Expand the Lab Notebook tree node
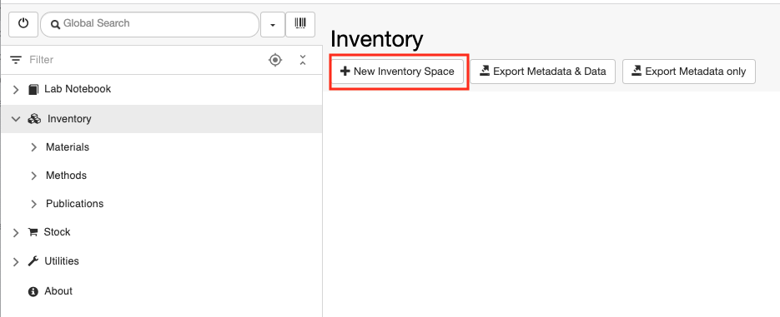The height and width of the screenshot is (317, 780). coord(16,89)
